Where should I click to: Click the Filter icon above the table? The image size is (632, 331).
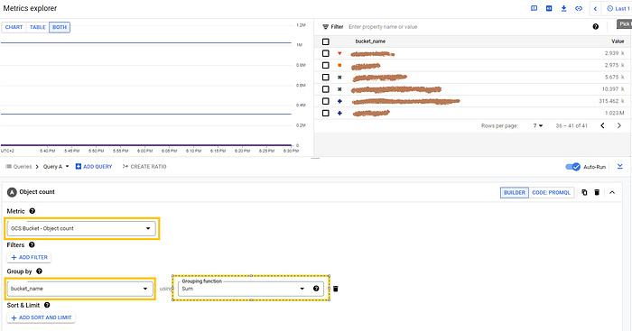pos(326,26)
